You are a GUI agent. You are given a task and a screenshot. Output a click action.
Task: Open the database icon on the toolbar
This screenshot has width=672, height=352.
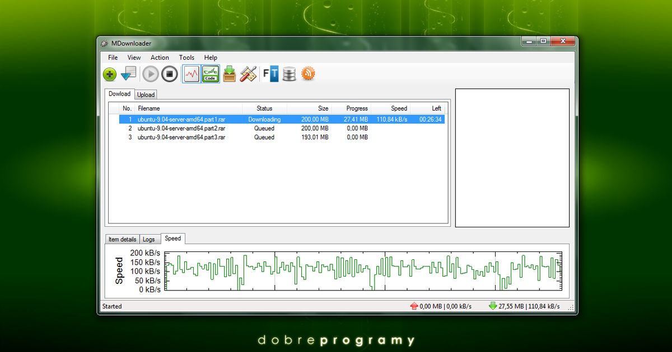tap(290, 74)
